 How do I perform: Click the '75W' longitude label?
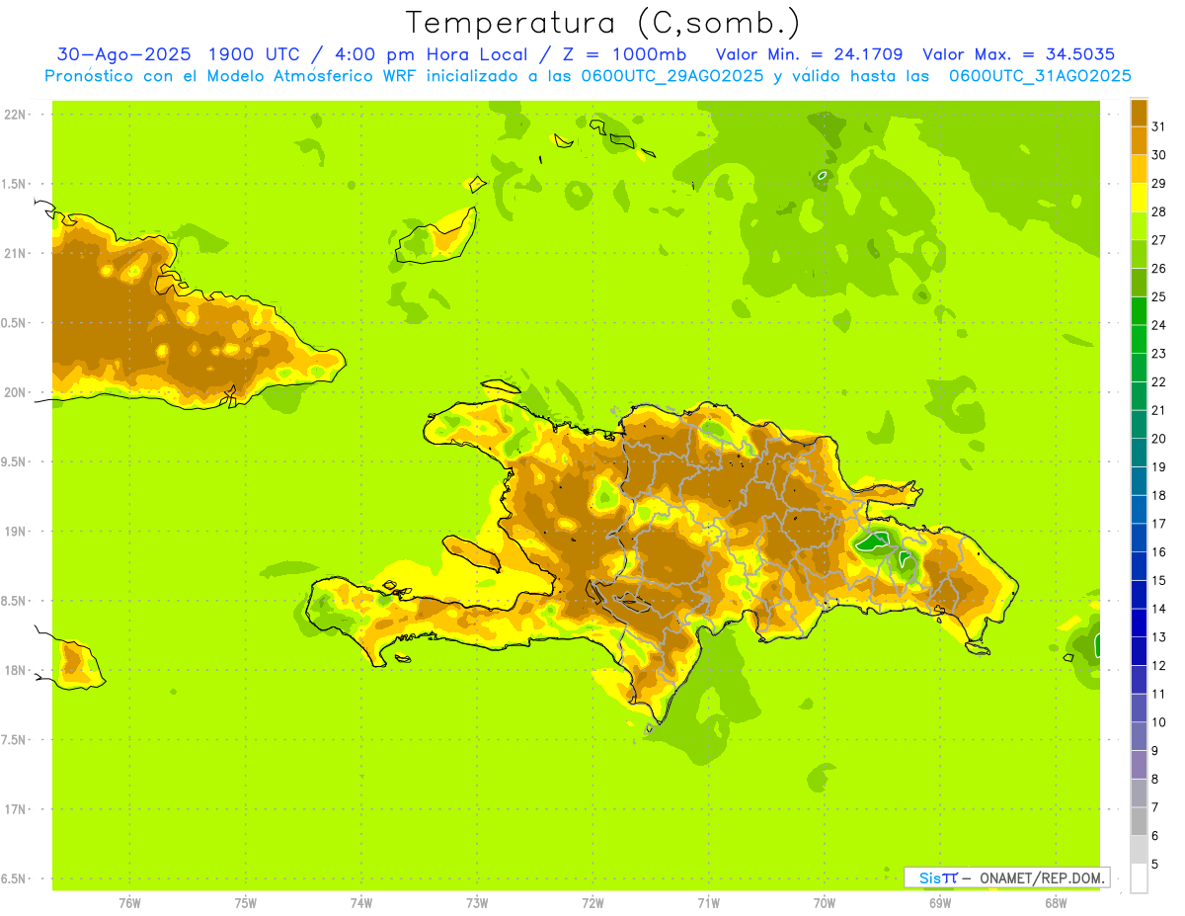coord(246,903)
